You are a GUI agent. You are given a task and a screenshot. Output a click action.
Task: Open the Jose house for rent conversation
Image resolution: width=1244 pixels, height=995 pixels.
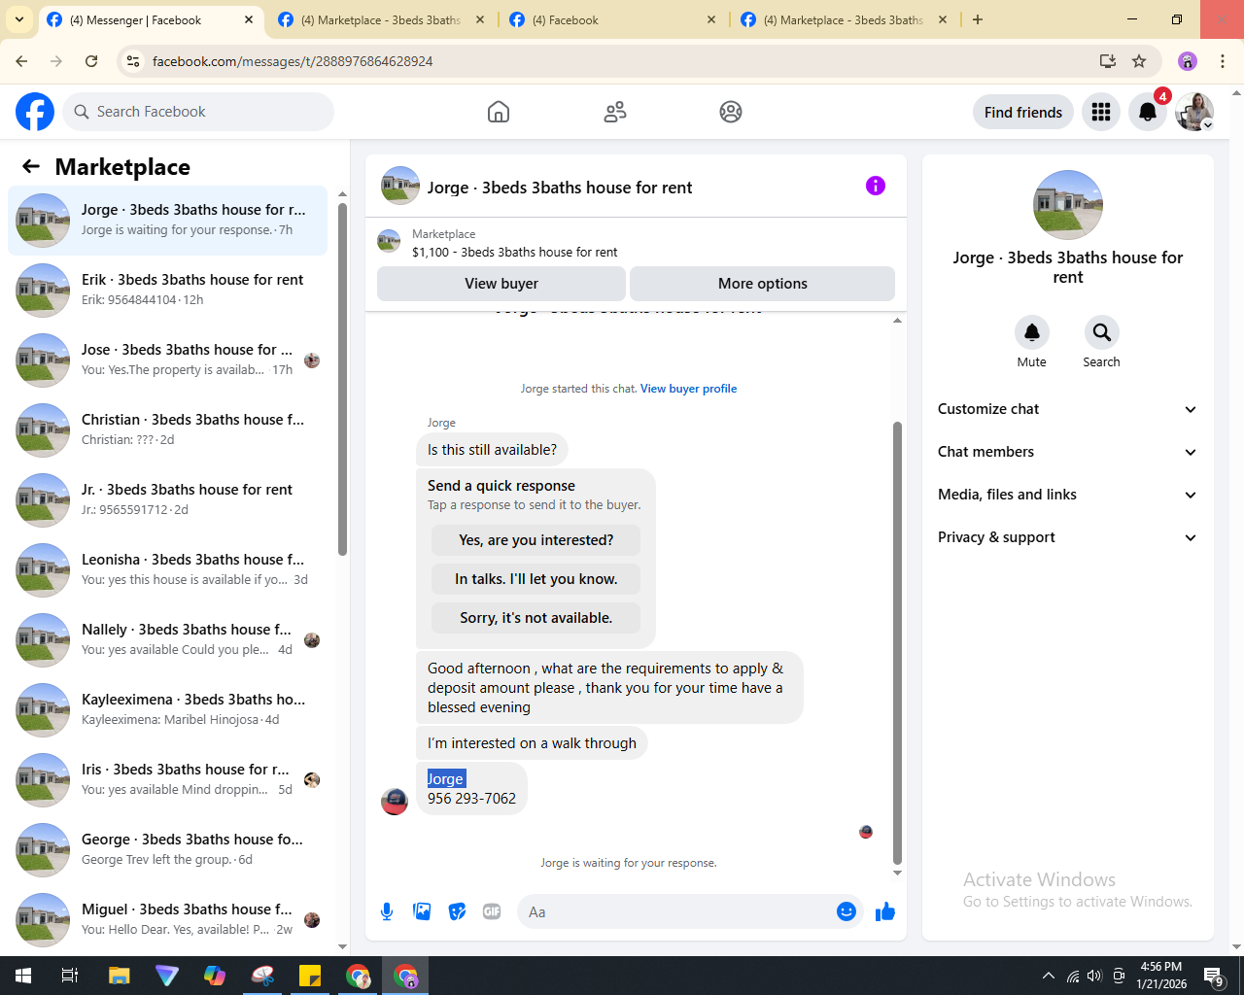(167, 360)
